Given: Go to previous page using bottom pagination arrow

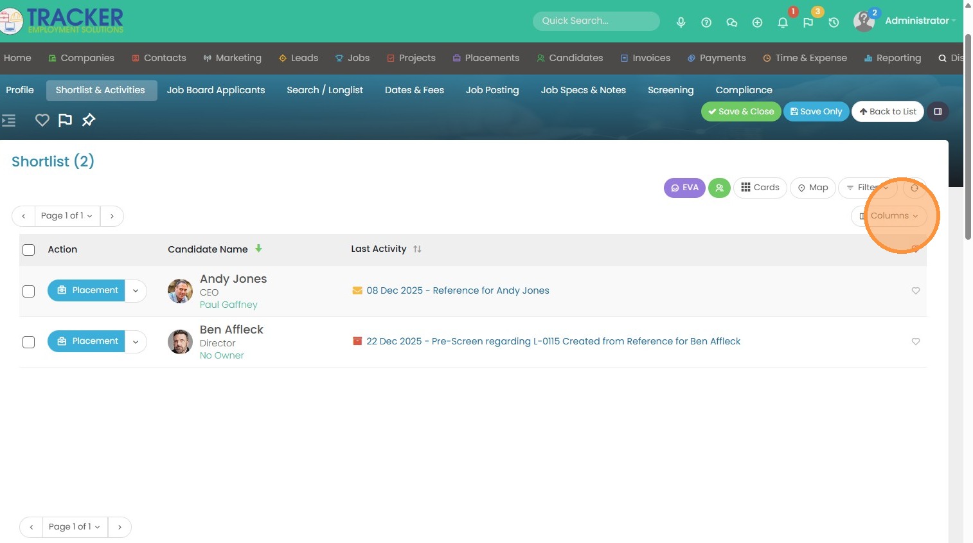Looking at the screenshot, I should point(31,527).
